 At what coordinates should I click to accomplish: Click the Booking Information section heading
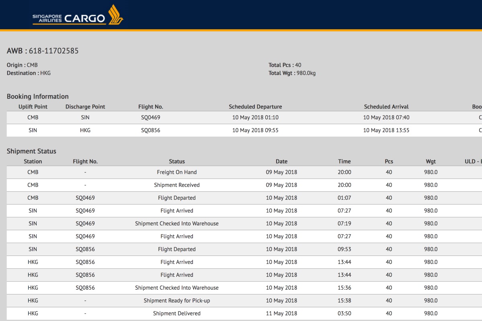coord(38,96)
